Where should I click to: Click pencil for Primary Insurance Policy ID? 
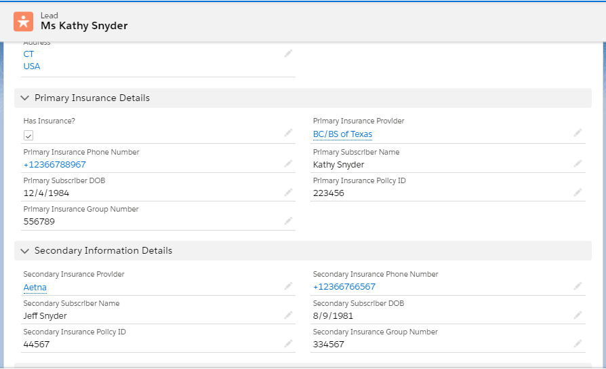point(578,193)
